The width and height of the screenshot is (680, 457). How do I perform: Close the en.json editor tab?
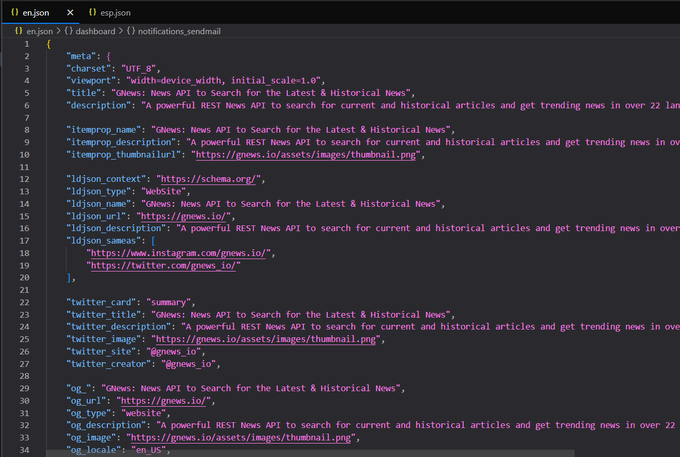coord(70,12)
